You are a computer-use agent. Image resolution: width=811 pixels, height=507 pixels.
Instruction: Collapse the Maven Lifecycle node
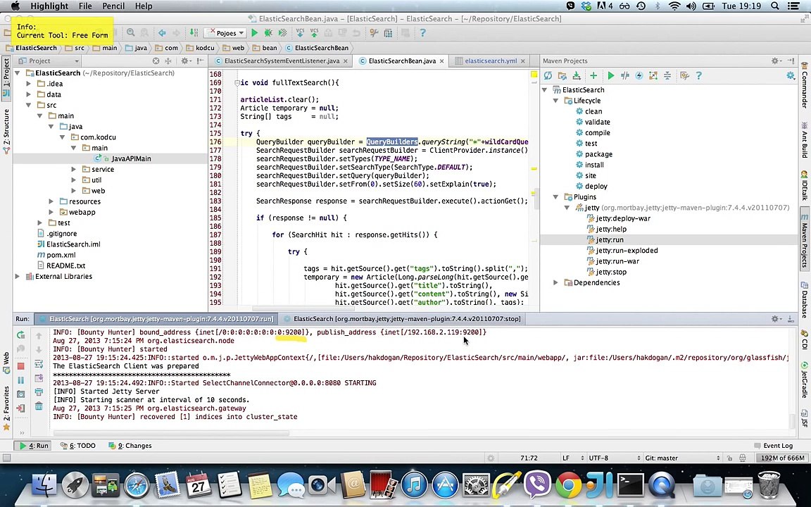[x=556, y=101]
